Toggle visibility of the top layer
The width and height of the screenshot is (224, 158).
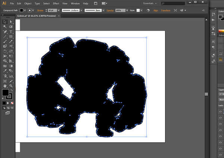point(220,111)
